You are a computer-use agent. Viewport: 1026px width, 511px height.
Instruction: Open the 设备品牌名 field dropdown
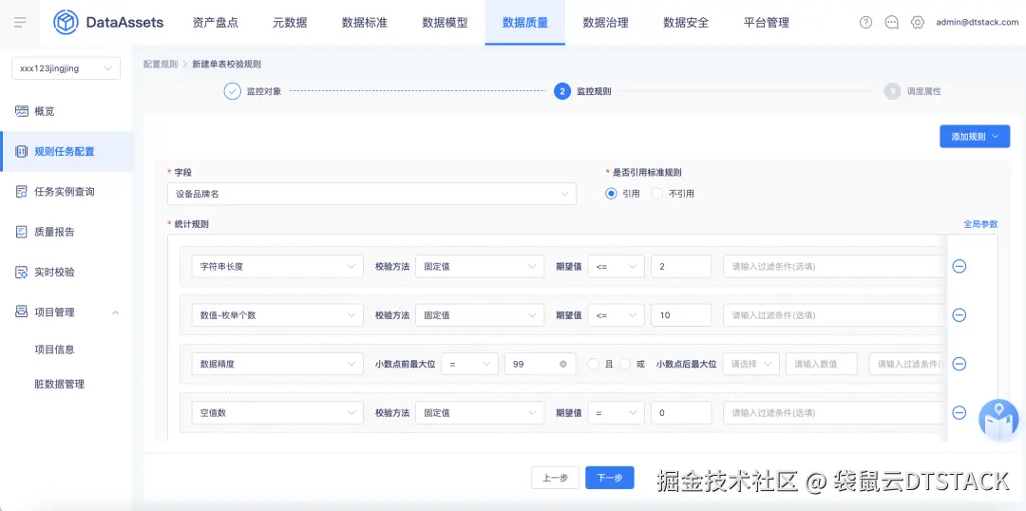pyautogui.click(x=371, y=194)
